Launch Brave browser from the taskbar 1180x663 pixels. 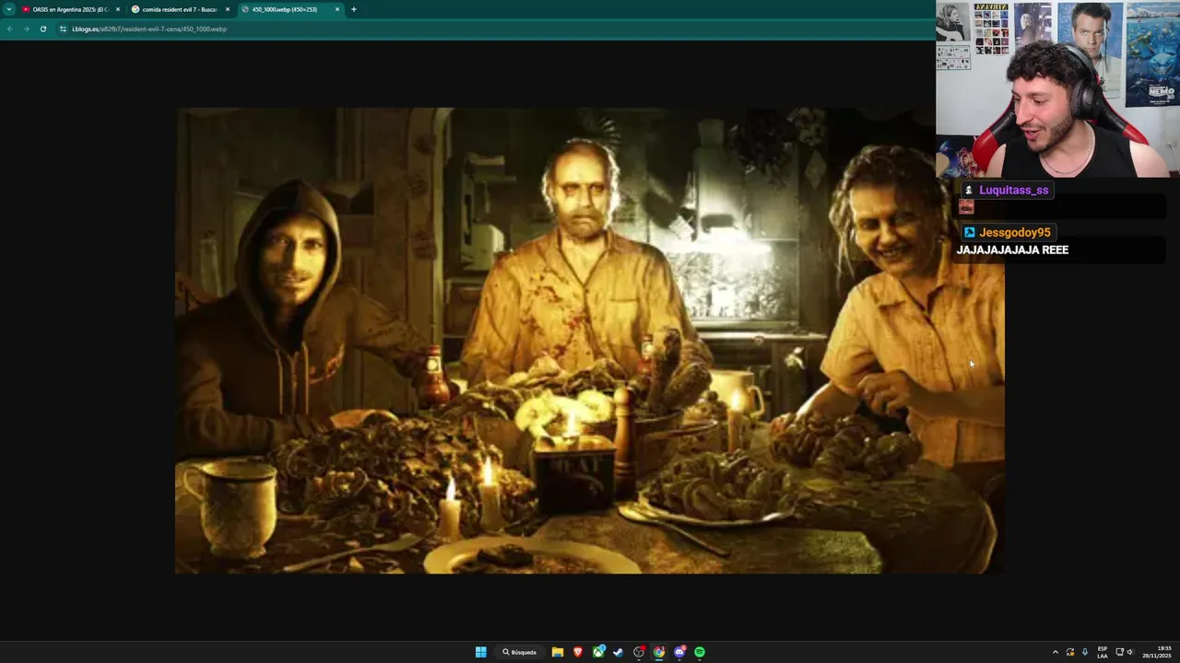[578, 652]
